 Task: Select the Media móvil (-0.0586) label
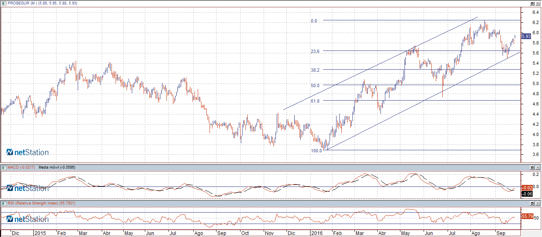pos(57,167)
